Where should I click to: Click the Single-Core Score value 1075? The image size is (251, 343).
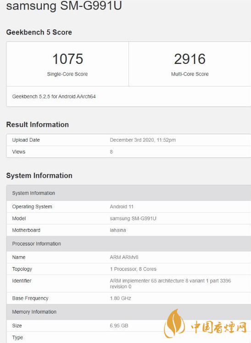pyautogui.click(x=67, y=59)
